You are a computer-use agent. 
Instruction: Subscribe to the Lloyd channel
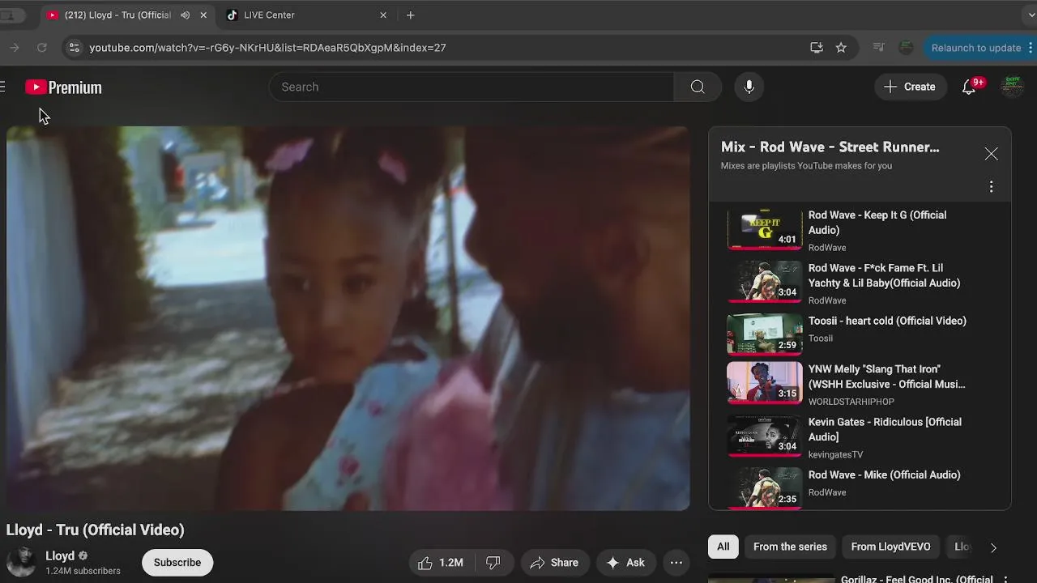pyautogui.click(x=177, y=563)
